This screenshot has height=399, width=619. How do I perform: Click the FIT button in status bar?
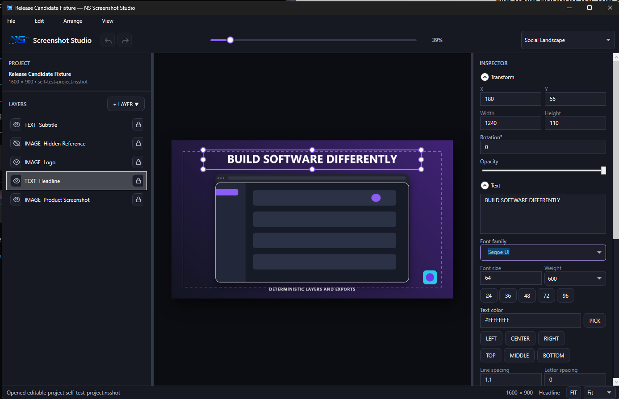click(x=574, y=393)
